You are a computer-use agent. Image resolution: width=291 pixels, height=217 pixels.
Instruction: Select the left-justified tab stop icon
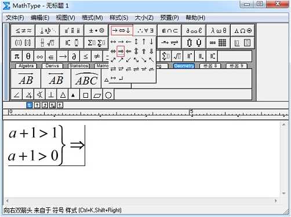(x=29, y=105)
